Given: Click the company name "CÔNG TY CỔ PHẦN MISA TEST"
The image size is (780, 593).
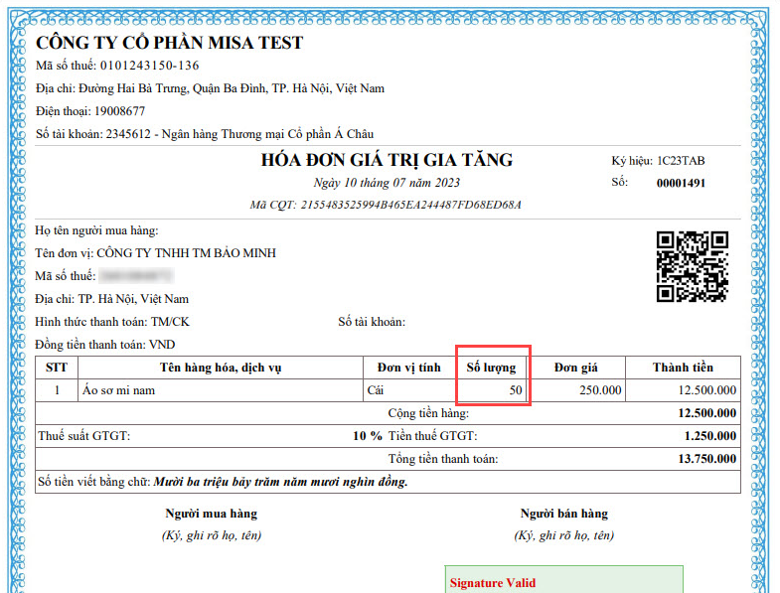Looking at the screenshot, I should (170, 43).
